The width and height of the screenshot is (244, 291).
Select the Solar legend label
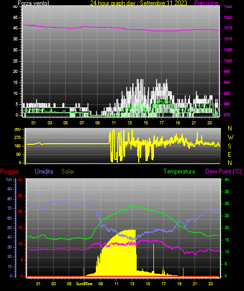68,171
